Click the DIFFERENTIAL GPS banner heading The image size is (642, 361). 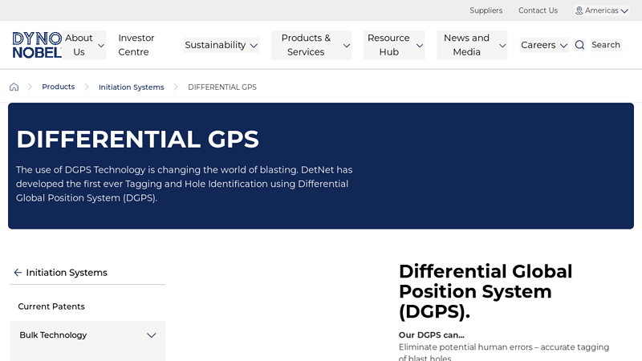tap(137, 139)
